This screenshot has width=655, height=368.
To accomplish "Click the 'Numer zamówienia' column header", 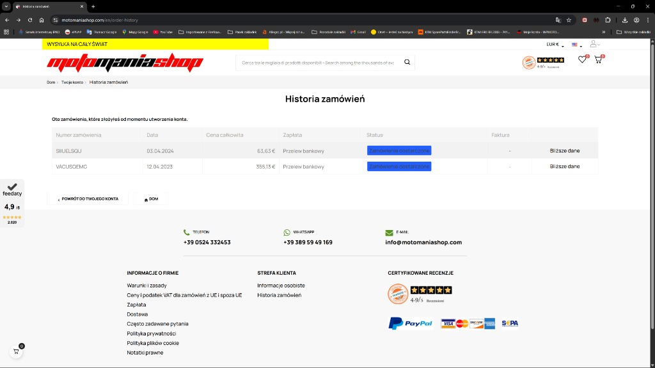I will click(x=79, y=135).
